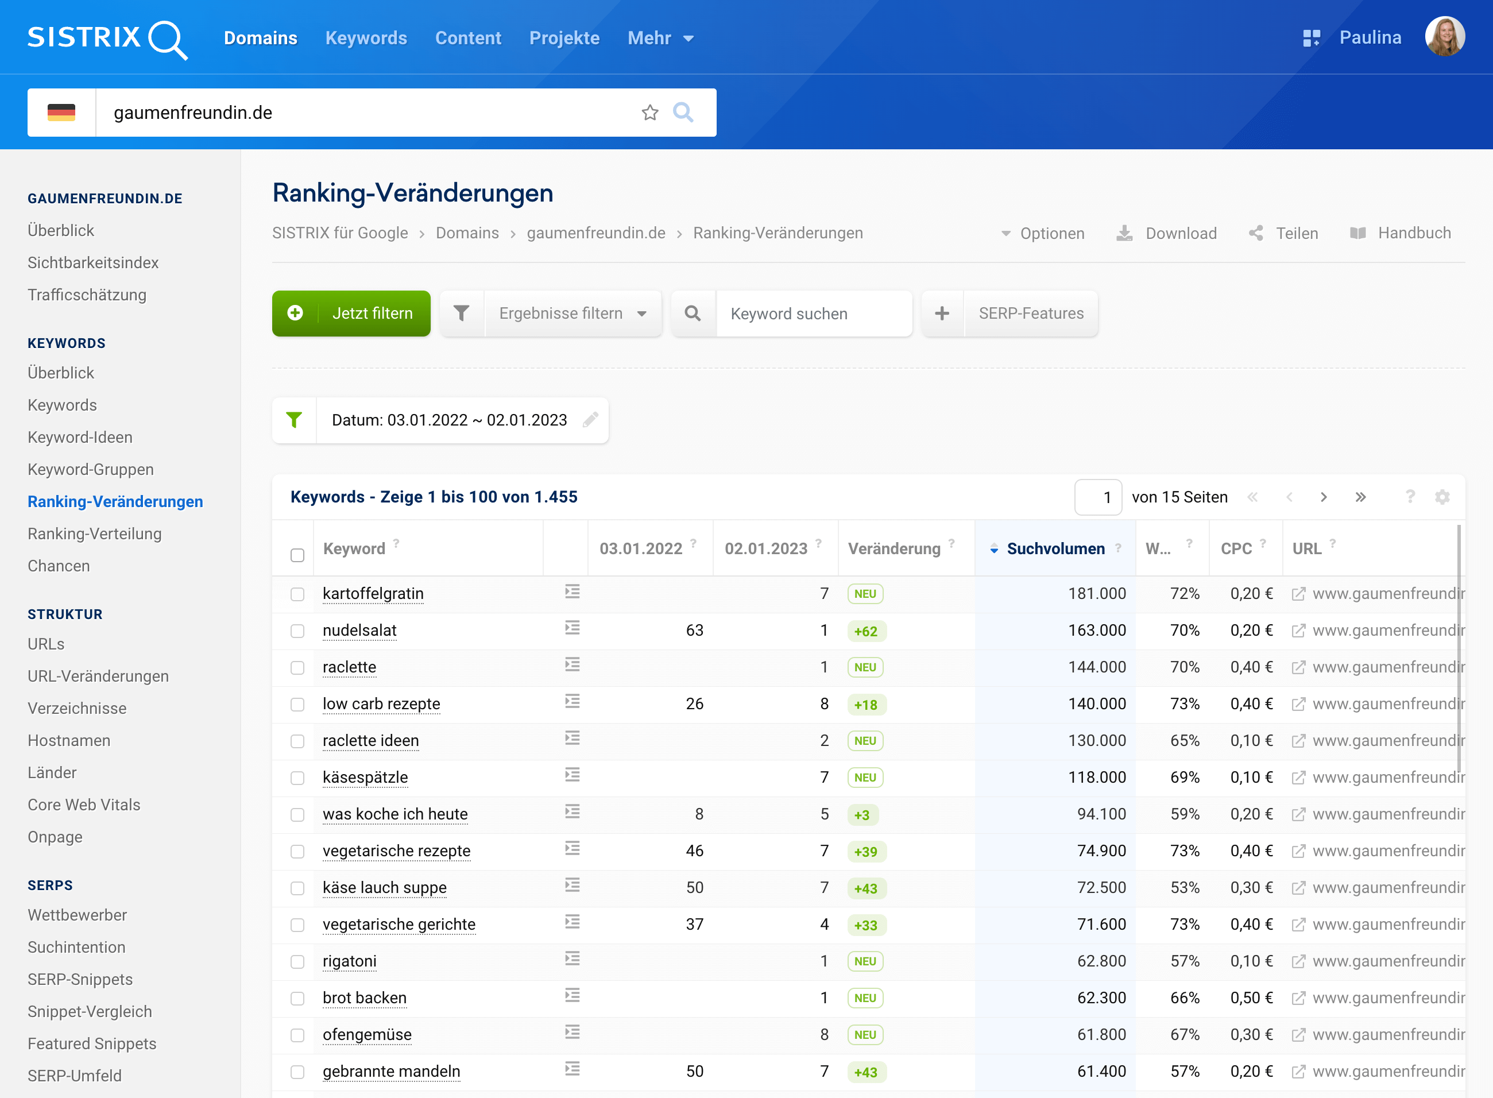Sort by the CPC column header
Screen dimensions: 1493x1098
(x=1236, y=548)
